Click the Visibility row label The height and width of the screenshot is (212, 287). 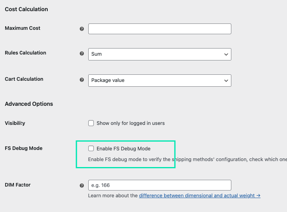pos(15,123)
